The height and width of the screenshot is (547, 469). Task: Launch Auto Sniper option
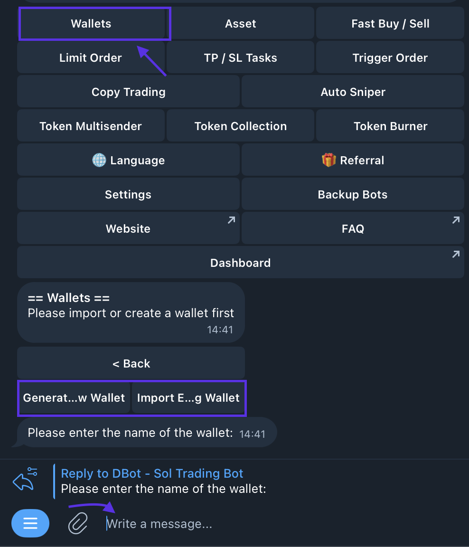point(353,92)
